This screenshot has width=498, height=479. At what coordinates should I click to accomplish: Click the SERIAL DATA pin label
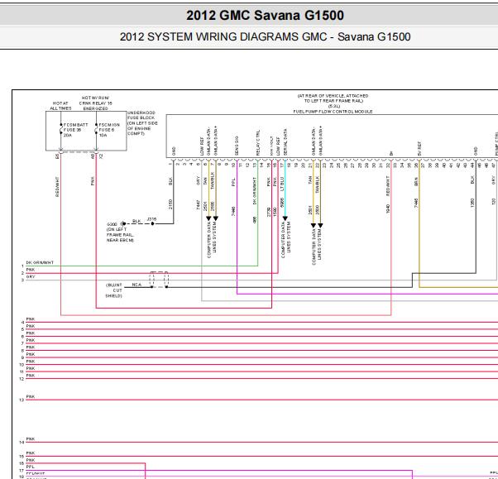(x=285, y=142)
